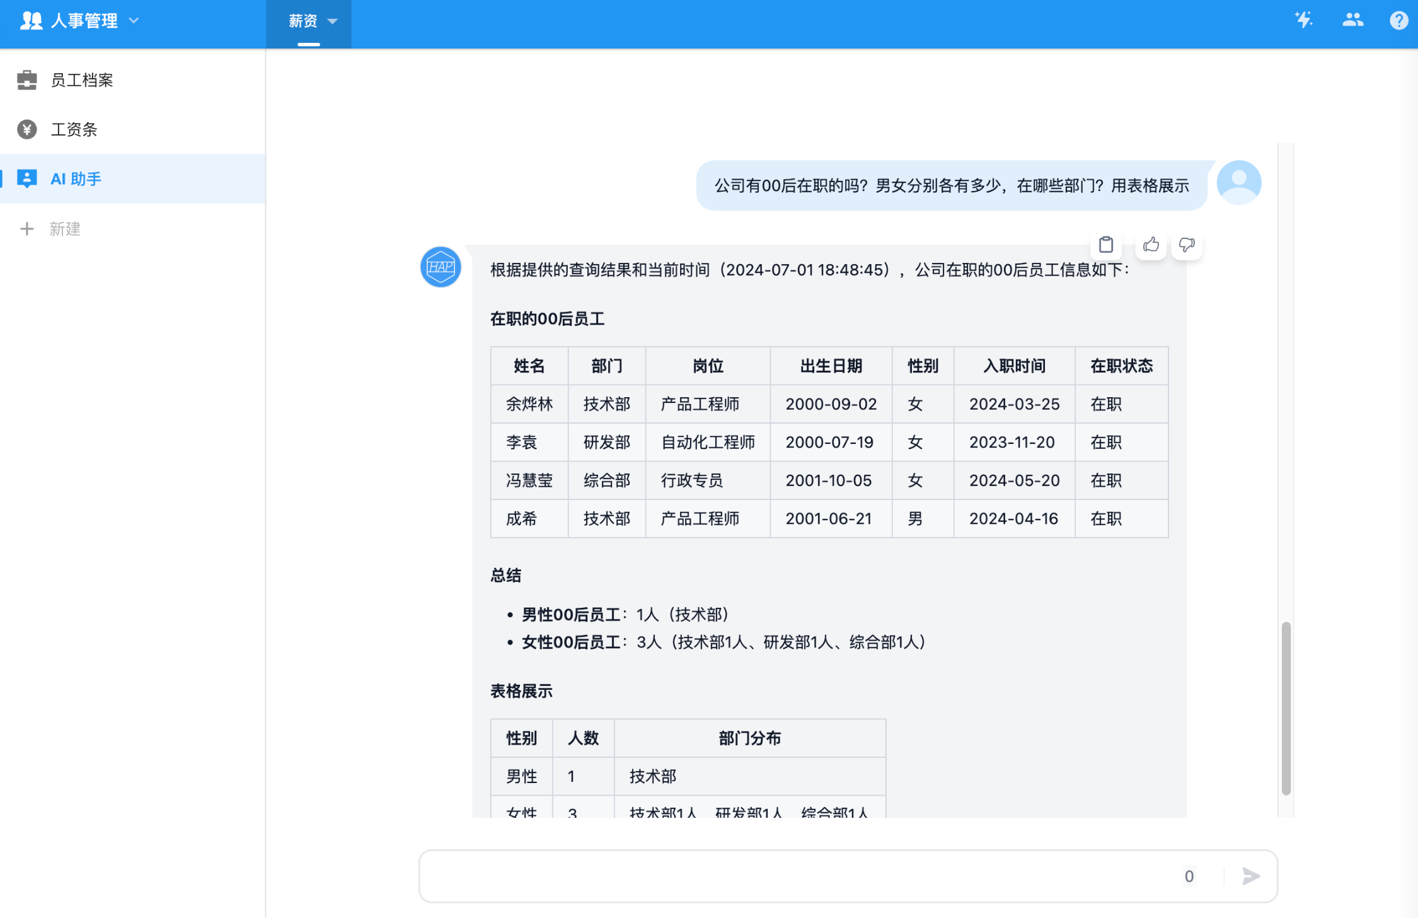Give thumbs up to AI response
Screen dimensions: 1418x918
(1151, 245)
